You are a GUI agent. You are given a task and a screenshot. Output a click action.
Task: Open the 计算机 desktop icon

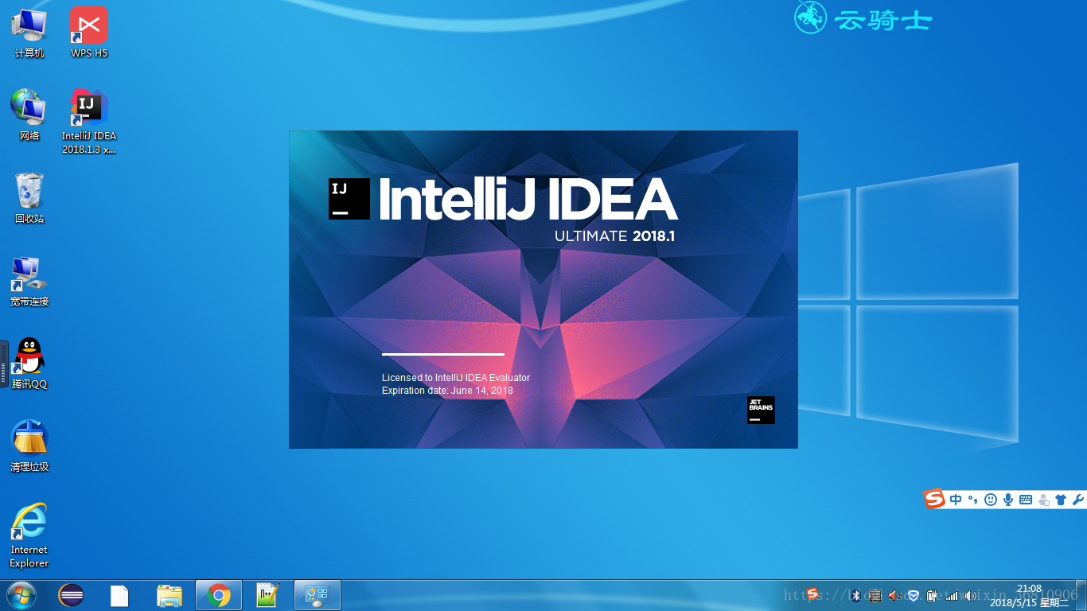point(29,32)
